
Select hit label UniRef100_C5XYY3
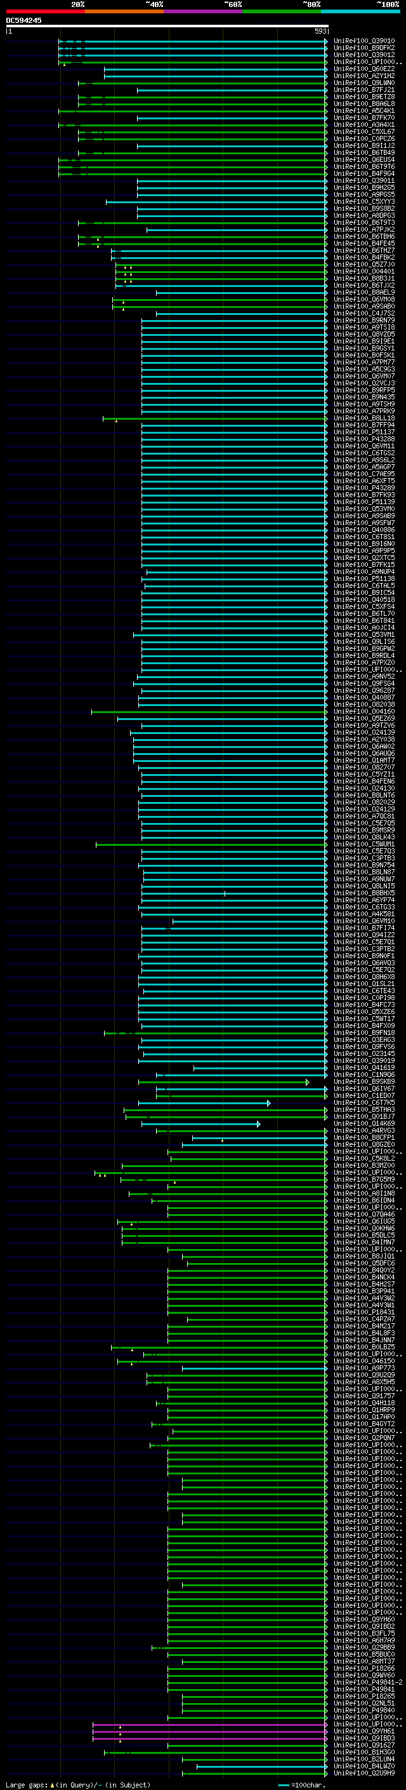[363, 201]
